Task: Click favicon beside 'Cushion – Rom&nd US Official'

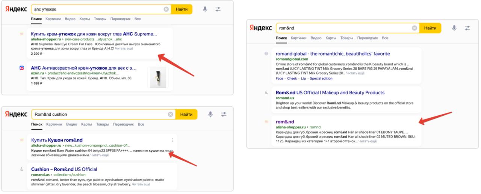Action: [21, 169]
